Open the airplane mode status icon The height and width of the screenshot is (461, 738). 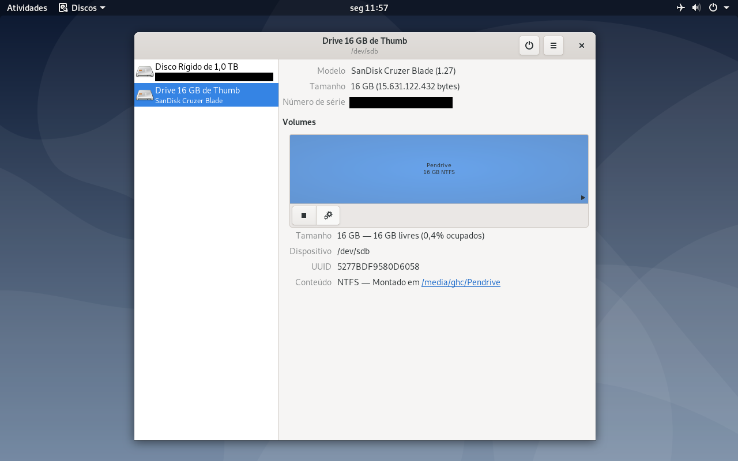click(681, 7)
